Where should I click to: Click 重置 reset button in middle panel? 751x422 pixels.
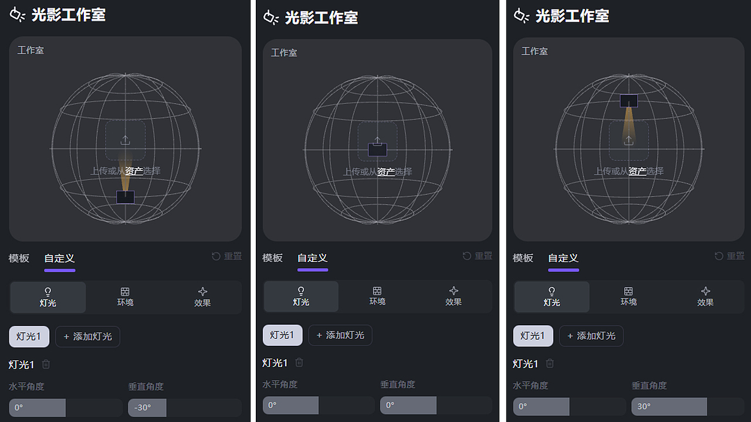(x=478, y=256)
